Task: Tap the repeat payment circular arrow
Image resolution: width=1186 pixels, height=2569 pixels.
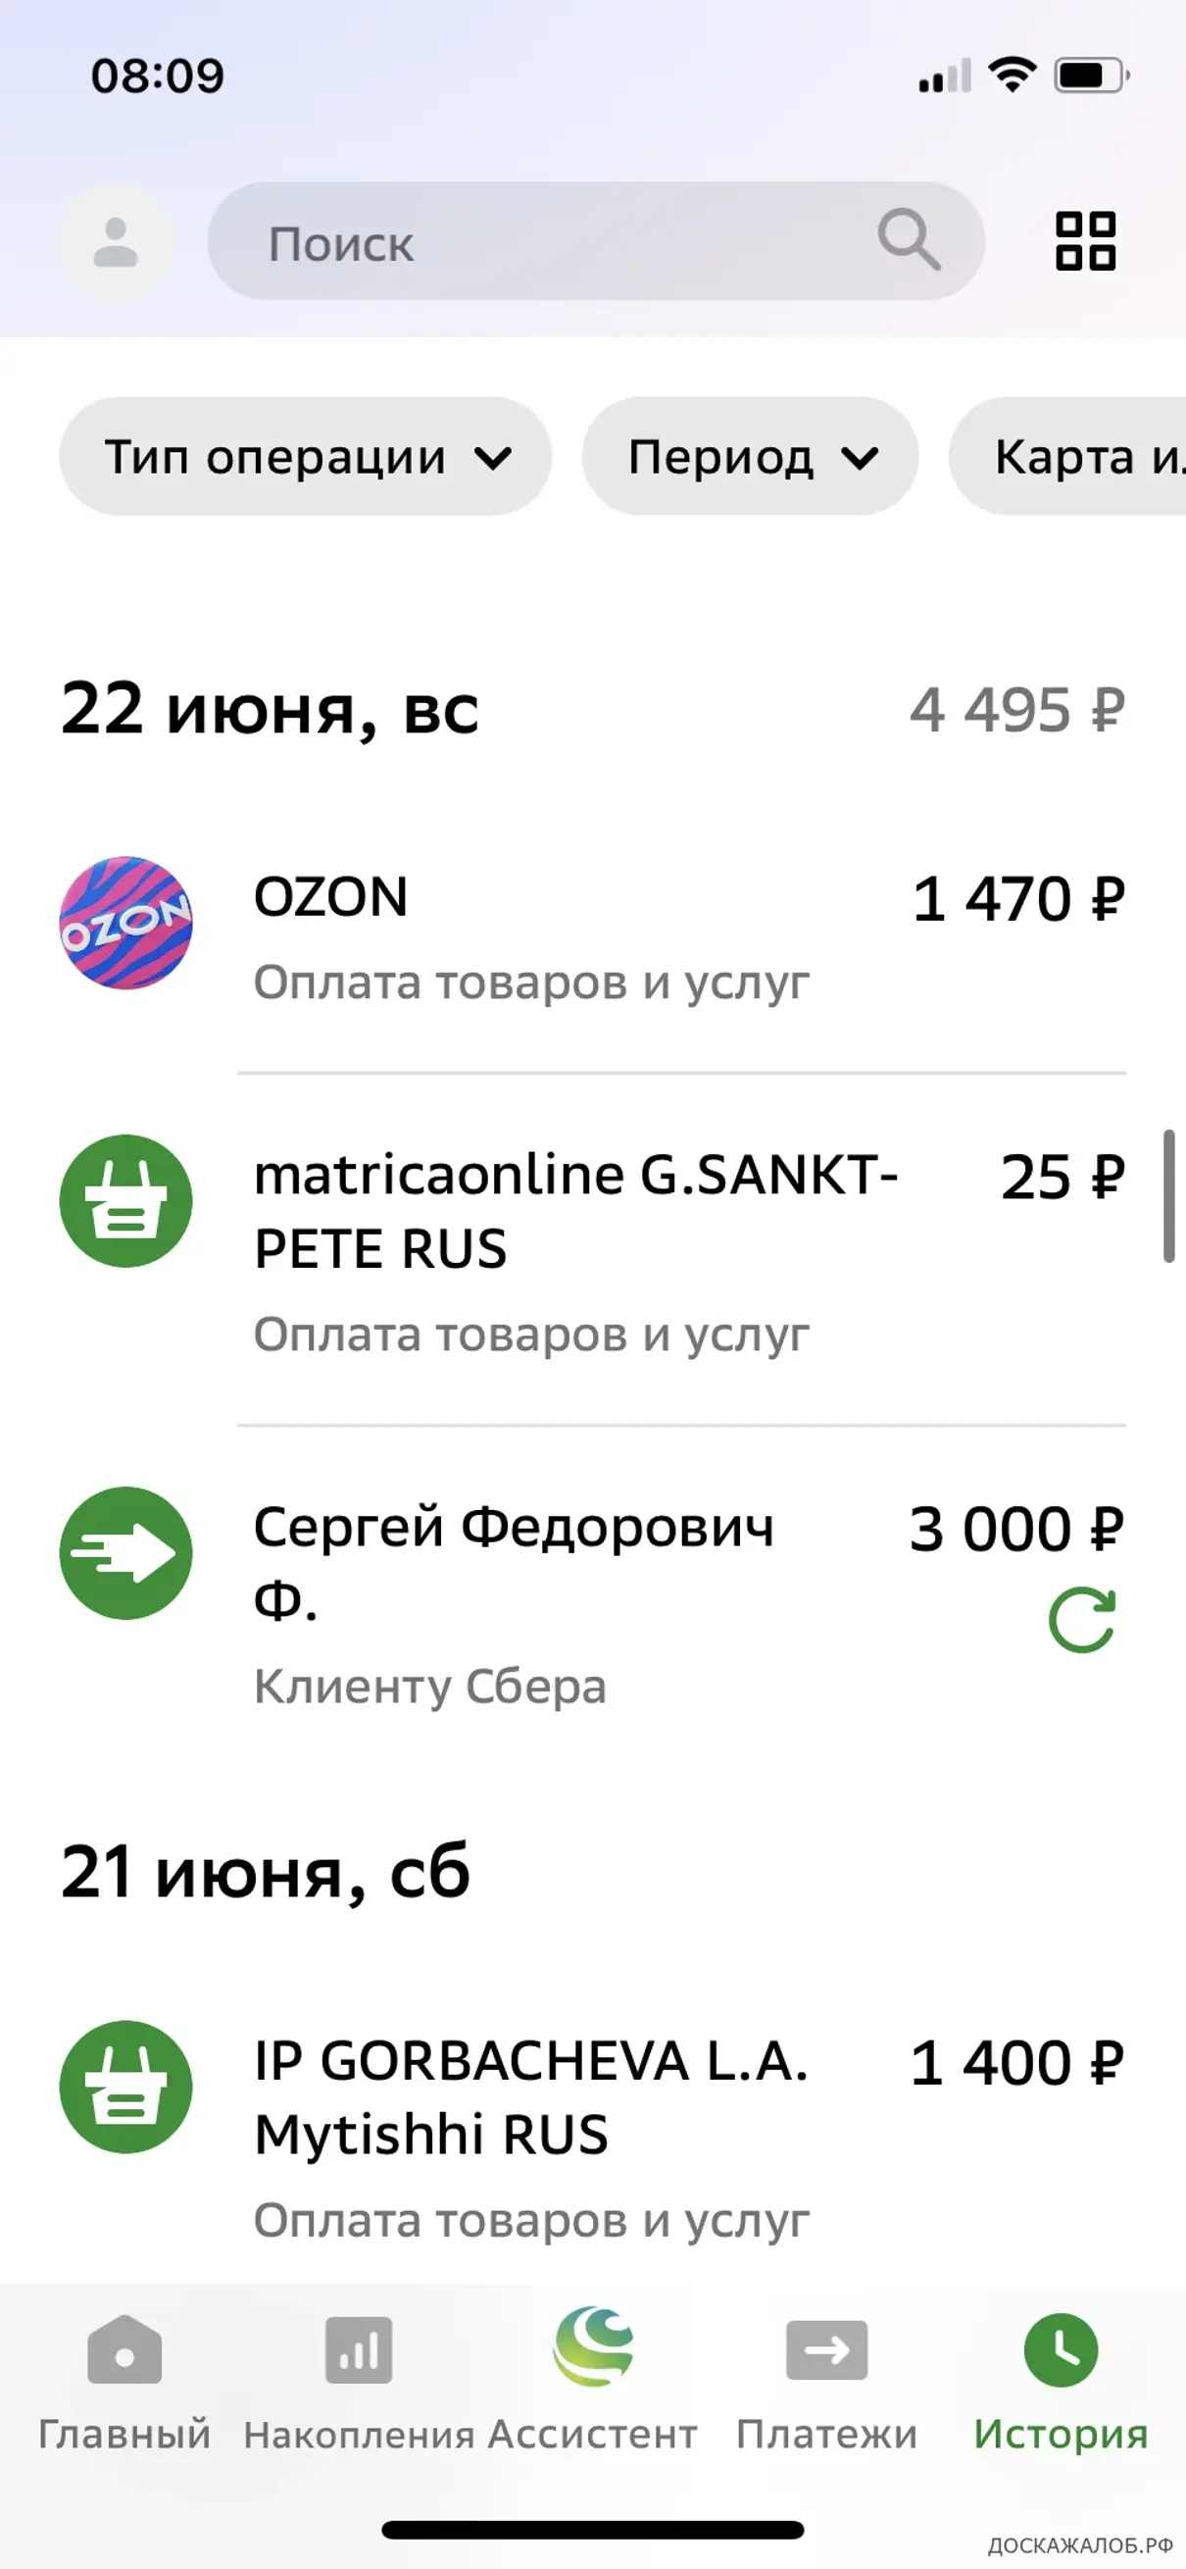Action: click(x=1081, y=1620)
